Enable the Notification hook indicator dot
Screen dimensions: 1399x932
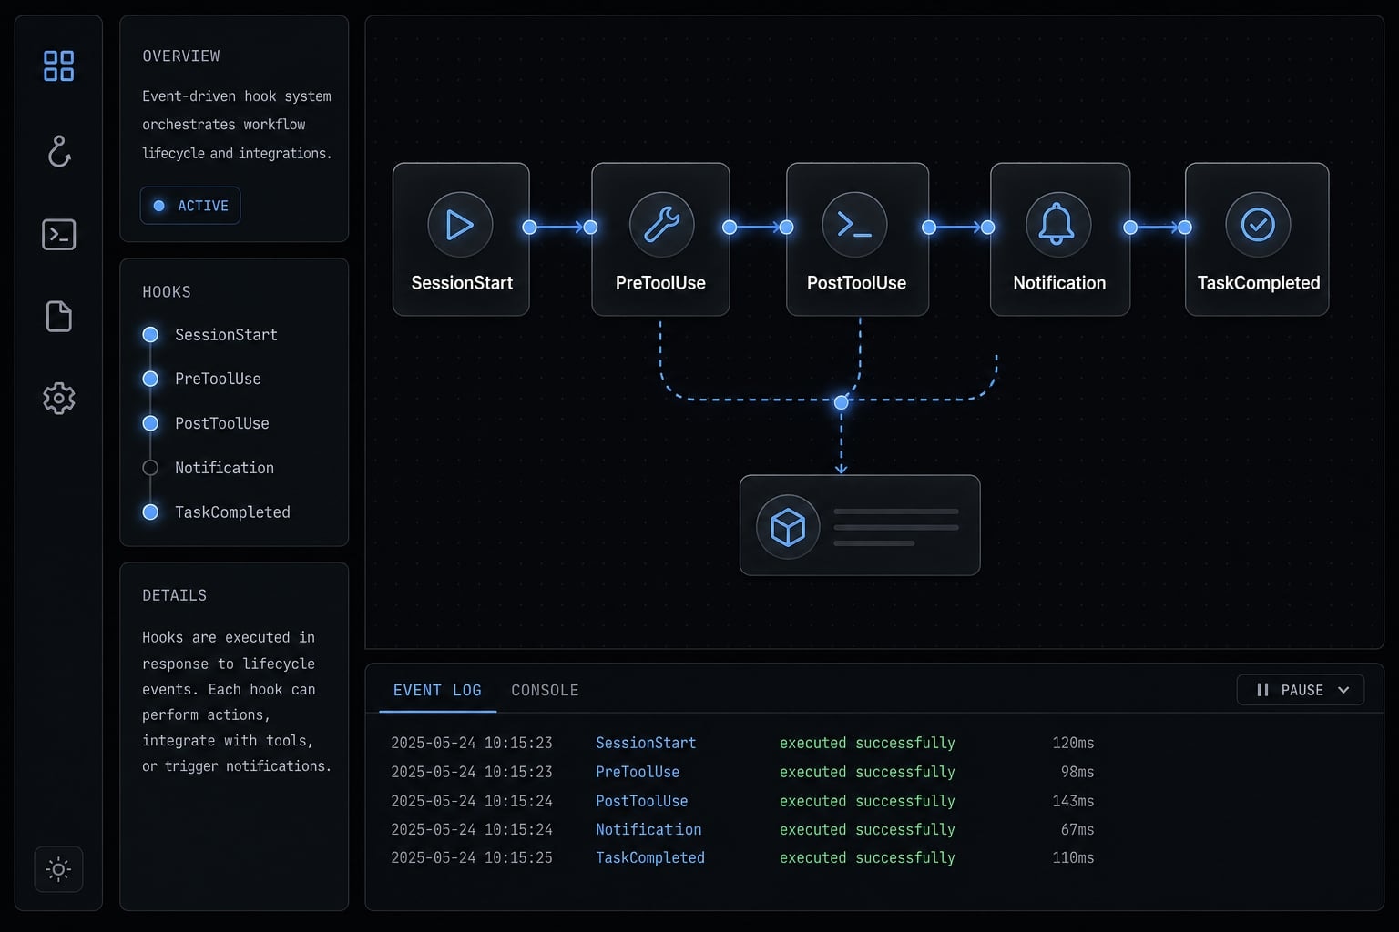click(150, 468)
